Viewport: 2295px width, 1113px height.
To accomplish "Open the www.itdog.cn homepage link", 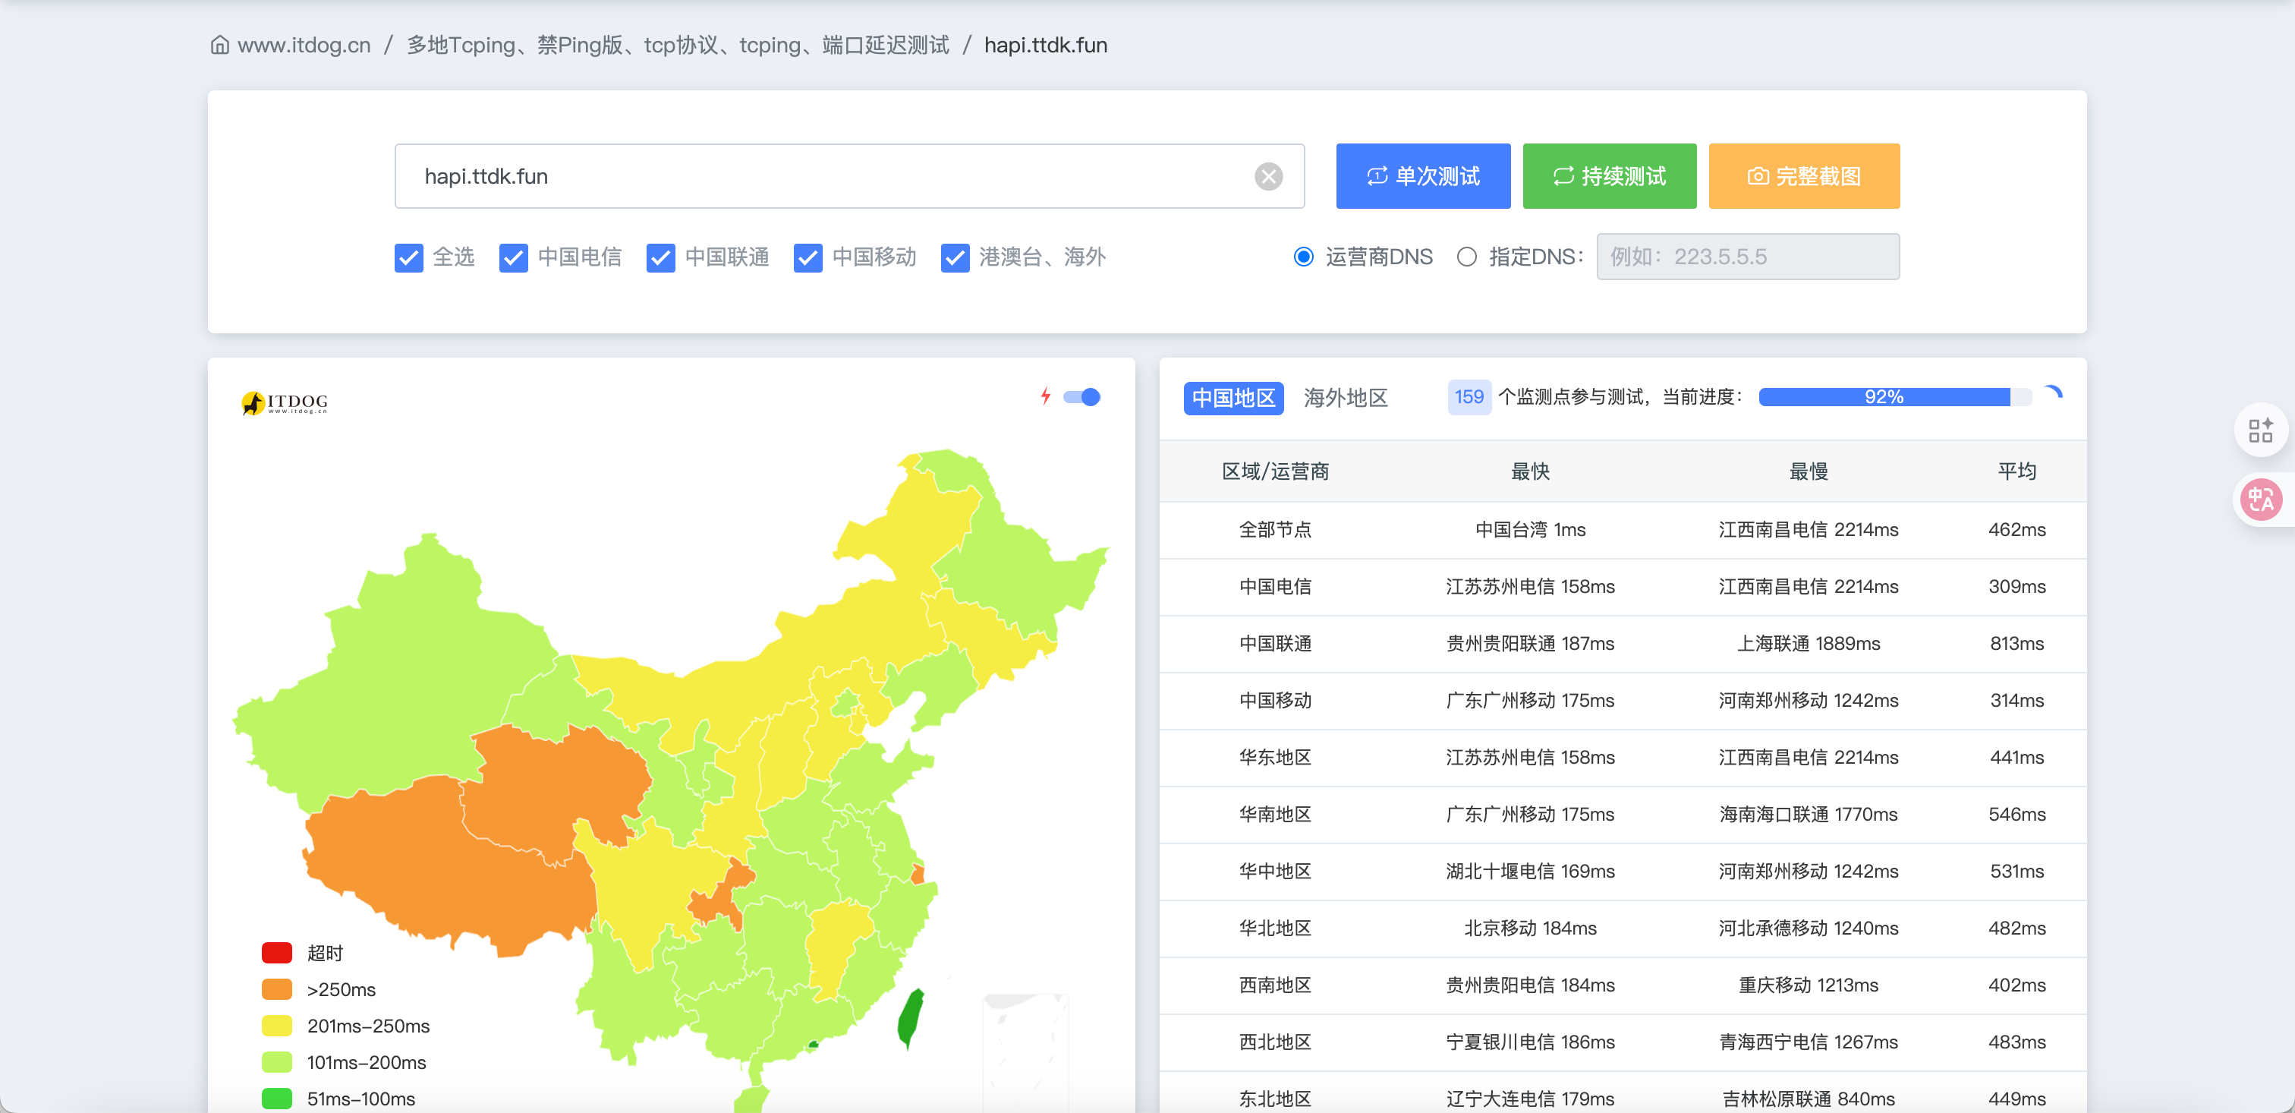I will point(304,45).
